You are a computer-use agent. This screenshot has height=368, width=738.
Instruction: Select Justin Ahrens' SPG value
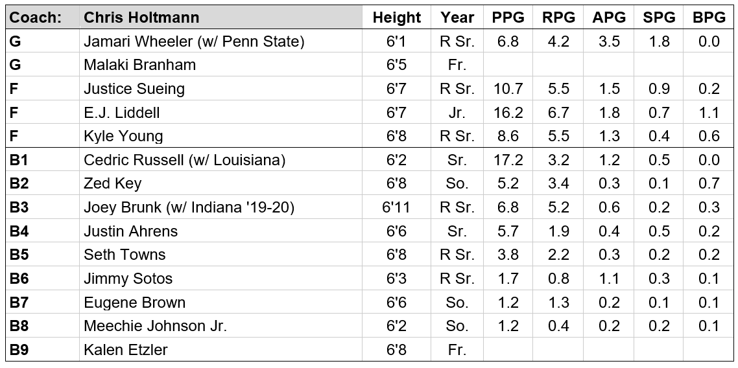(x=658, y=231)
